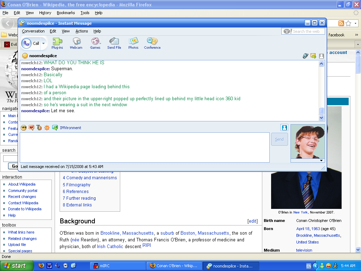Image resolution: width=361 pixels, height=271 pixels.
Task: Click Firefox back arrow button
Action: pyautogui.click(x=8, y=23)
